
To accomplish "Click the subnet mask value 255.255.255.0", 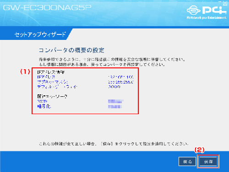I will tap(120, 82).
